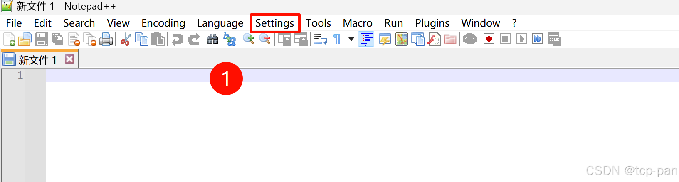This screenshot has height=182, width=679.
Task: Undo the last action via toolbar arrow
Action: click(x=178, y=39)
